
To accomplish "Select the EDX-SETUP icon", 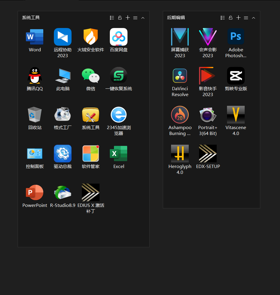I will click(208, 154).
